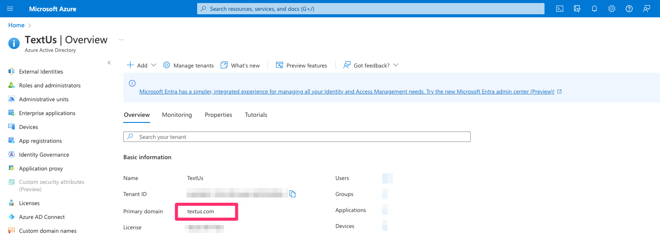Open the Tutorials tab
This screenshot has height=241, width=660.
pyautogui.click(x=256, y=115)
